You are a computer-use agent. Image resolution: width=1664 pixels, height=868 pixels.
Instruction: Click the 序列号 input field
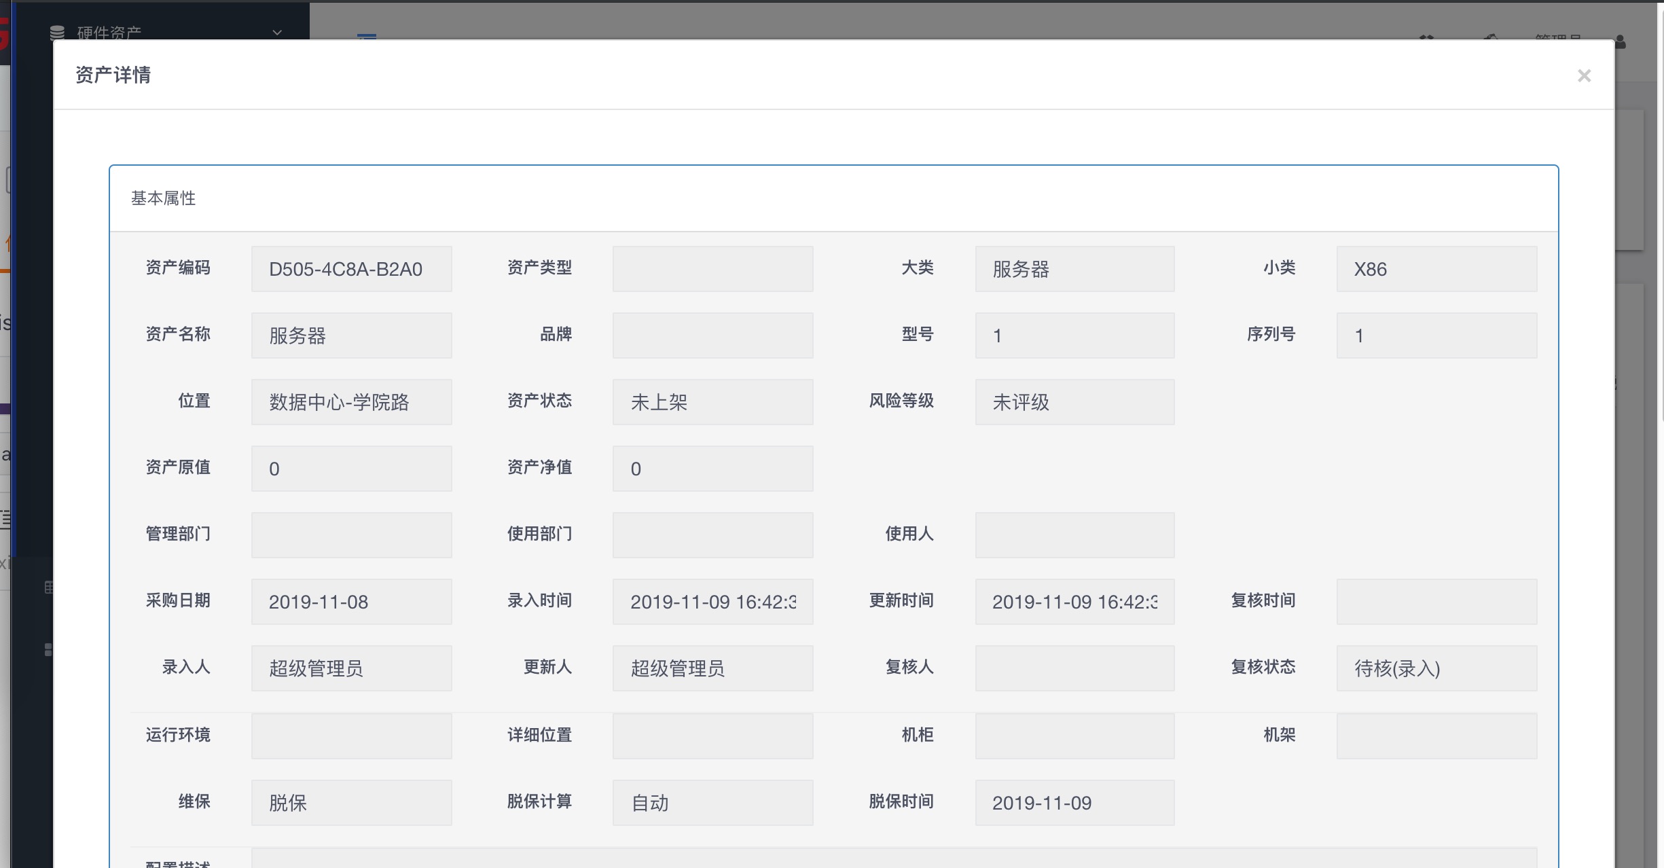1436,335
